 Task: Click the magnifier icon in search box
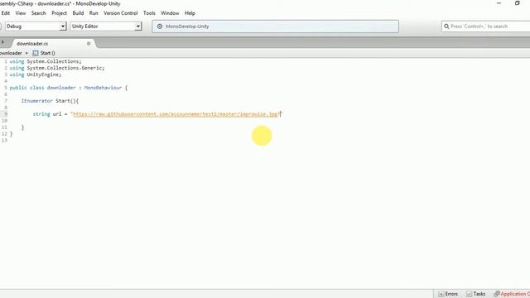pos(446,26)
